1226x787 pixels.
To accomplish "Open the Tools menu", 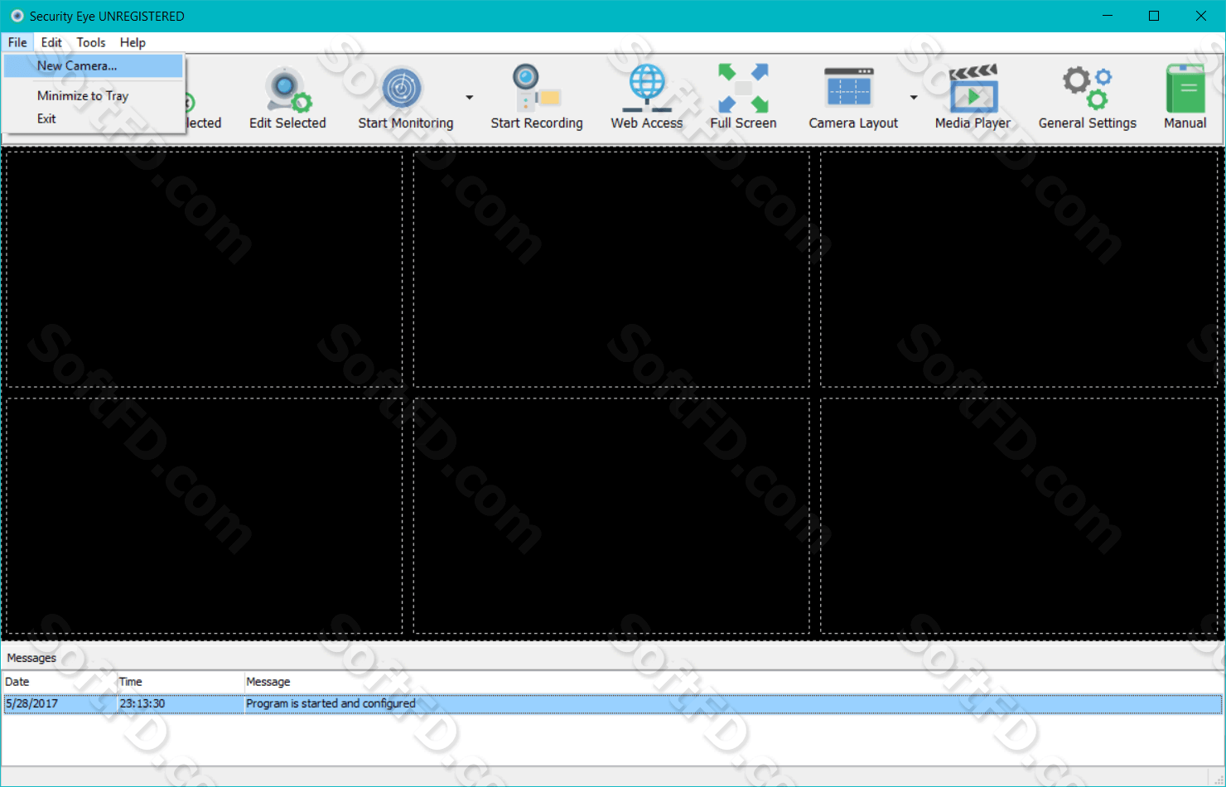I will 91,42.
